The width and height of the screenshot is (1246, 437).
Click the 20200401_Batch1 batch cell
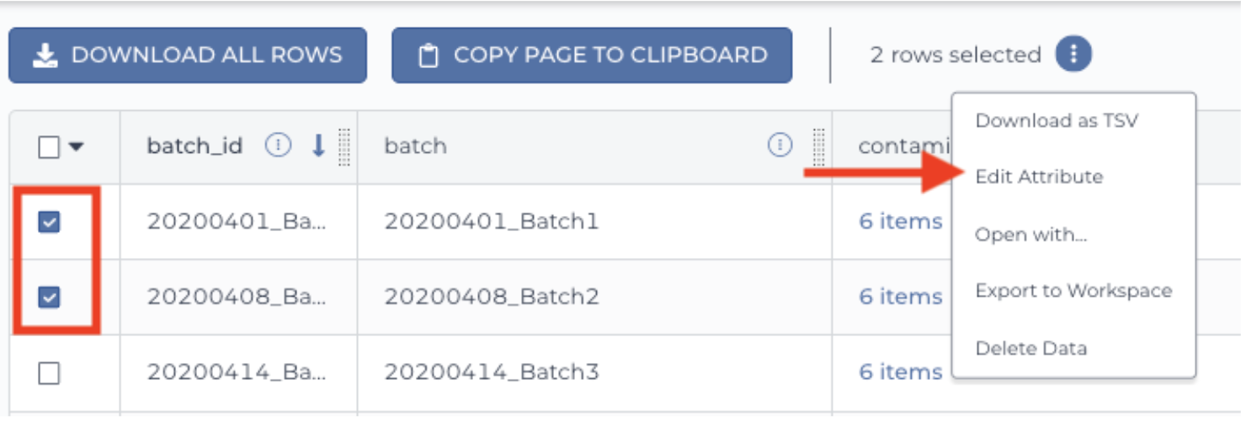click(594, 222)
